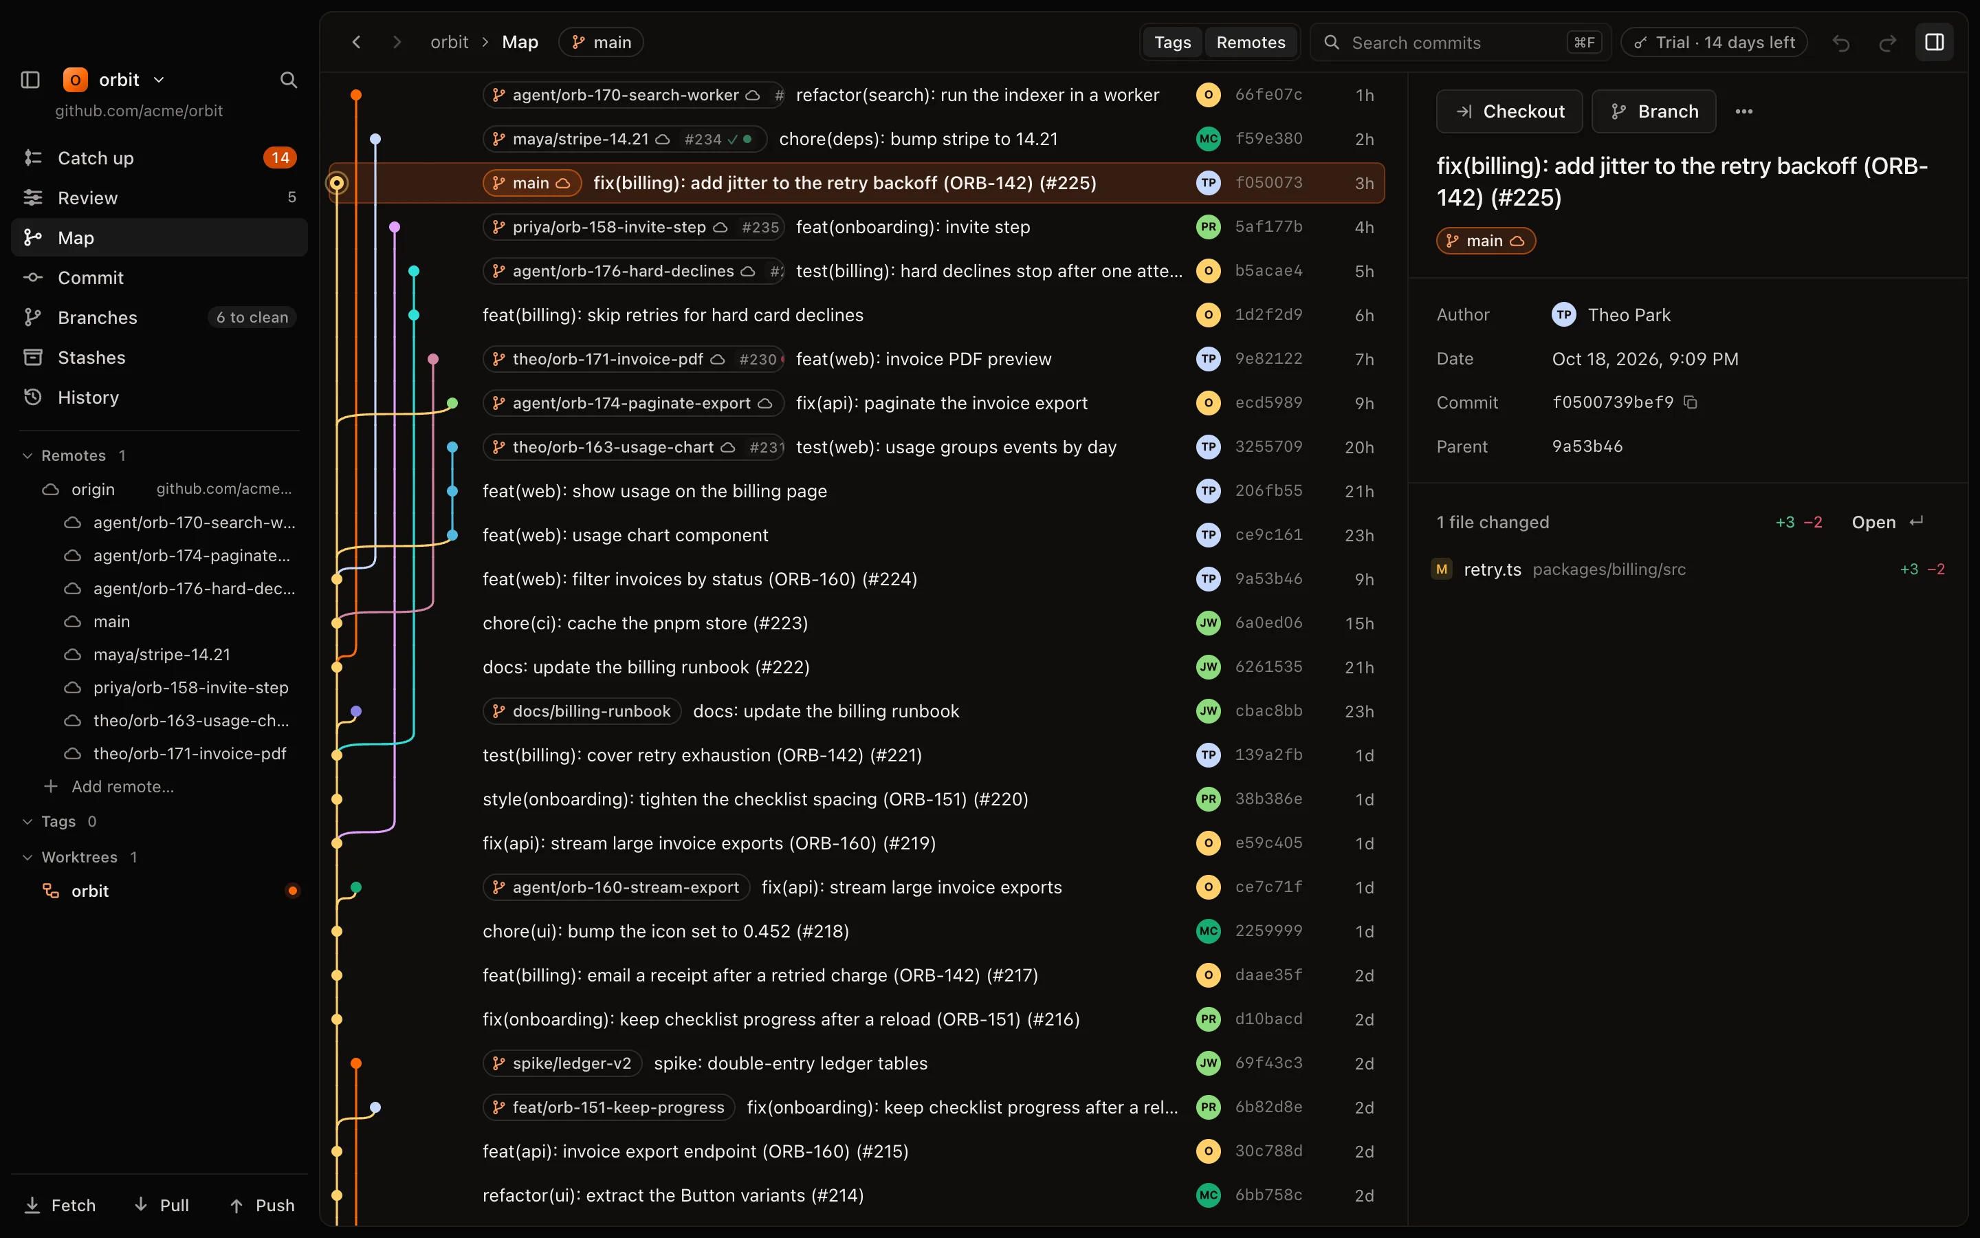The width and height of the screenshot is (1980, 1238).
Task: Click orbit in the breadcrumb
Action: click(449, 42)
